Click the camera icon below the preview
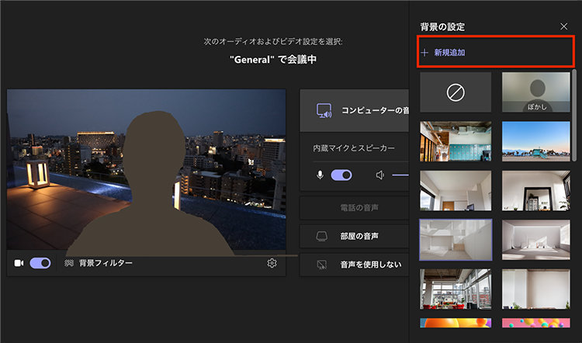Image resolution: width=582 pixels, height=343 pixels. pyautogui.click(x=19, y=263)
